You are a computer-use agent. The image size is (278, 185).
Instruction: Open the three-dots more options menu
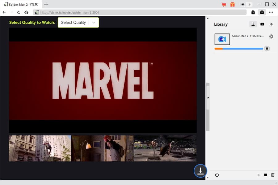(271, 12)
